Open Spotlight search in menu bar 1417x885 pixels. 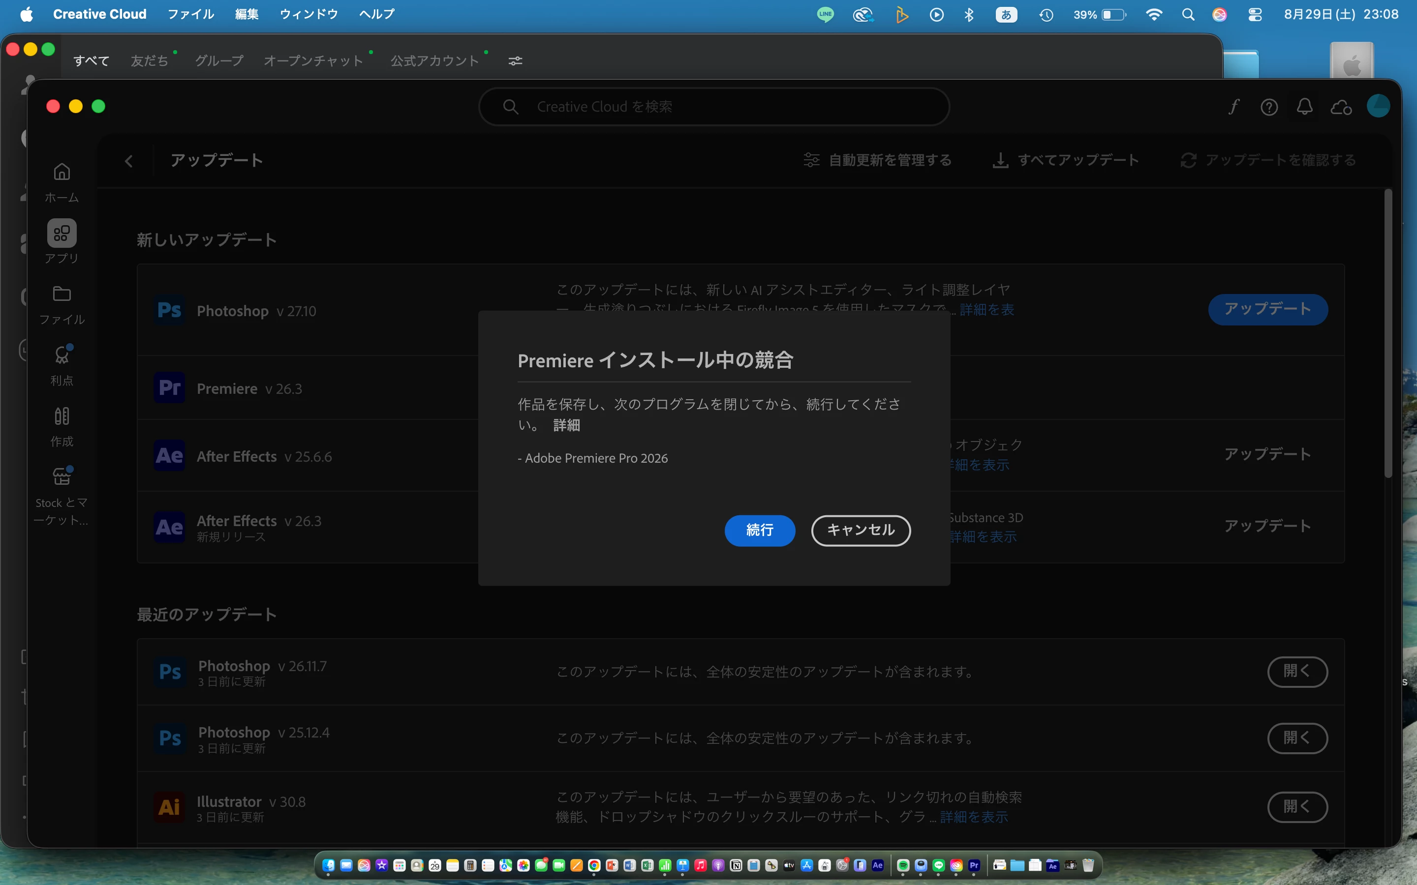(1188, 15)
